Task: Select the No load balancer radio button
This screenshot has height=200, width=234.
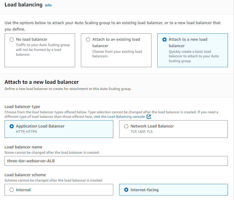Action: click(12, 40)
